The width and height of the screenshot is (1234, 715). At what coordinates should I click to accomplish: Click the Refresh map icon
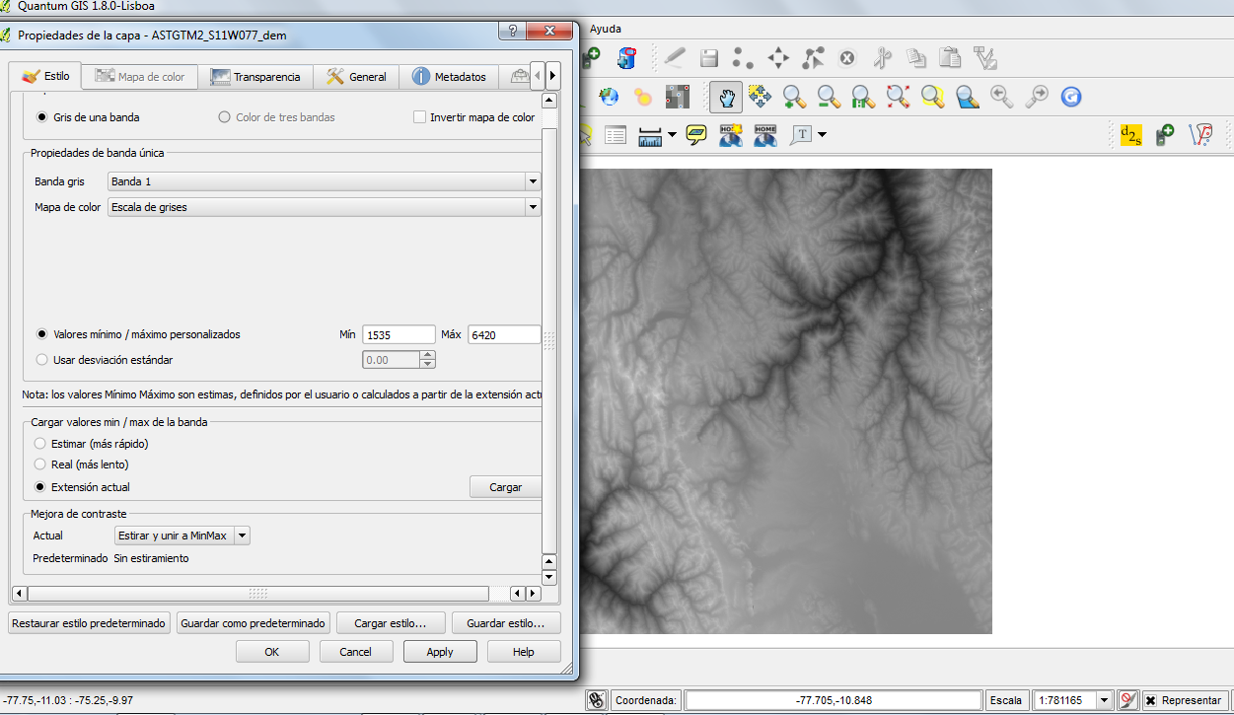click(x=1071, y=97)
